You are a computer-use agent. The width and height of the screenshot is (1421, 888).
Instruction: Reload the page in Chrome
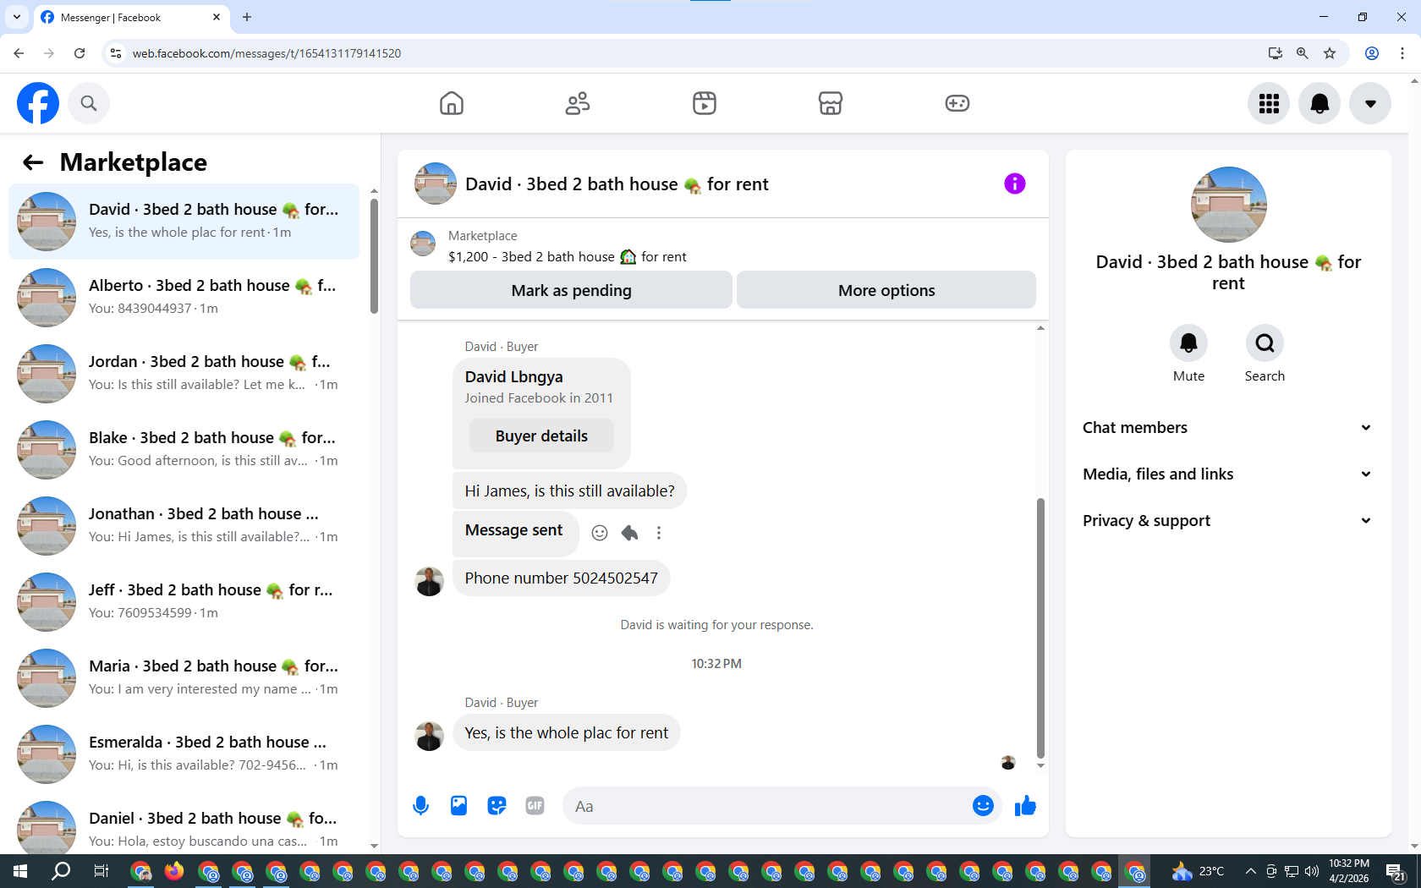point(80,53)
